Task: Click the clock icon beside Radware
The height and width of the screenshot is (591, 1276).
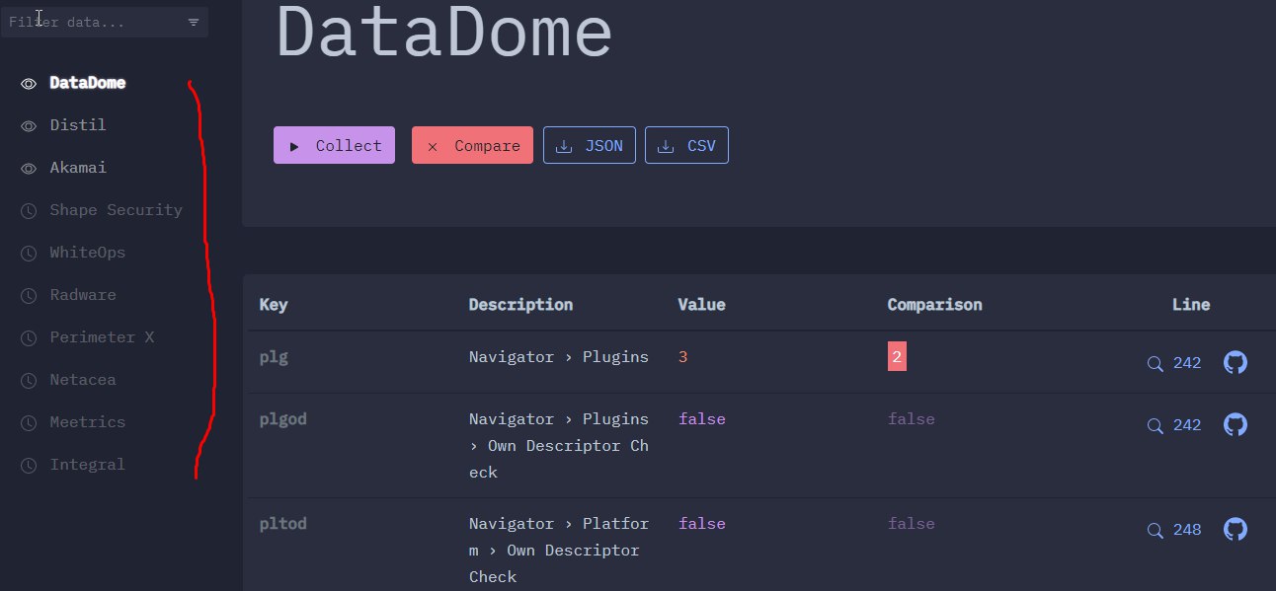Action: click(29, 295)
